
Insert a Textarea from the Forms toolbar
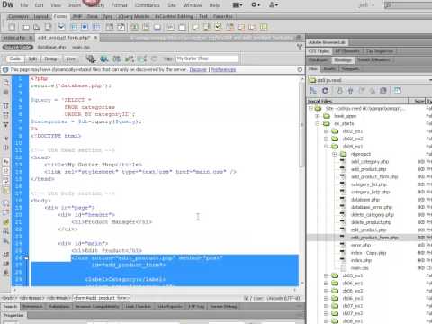pos(48,27)
